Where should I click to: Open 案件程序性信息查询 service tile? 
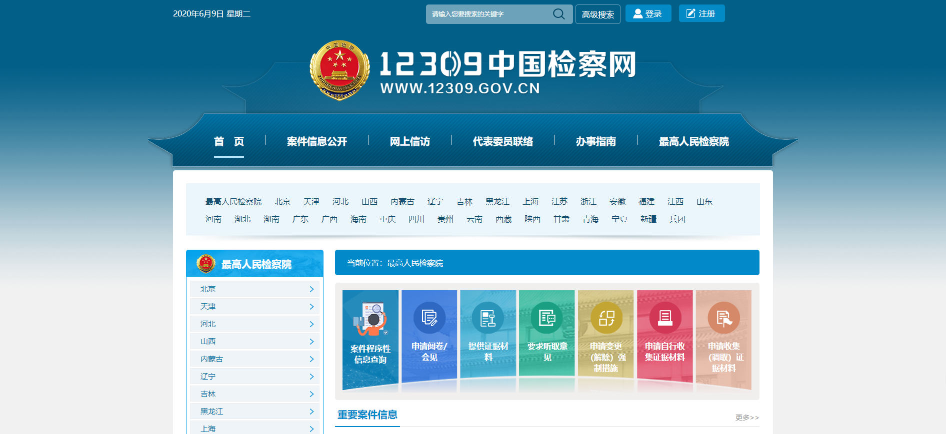click(370, 340)
